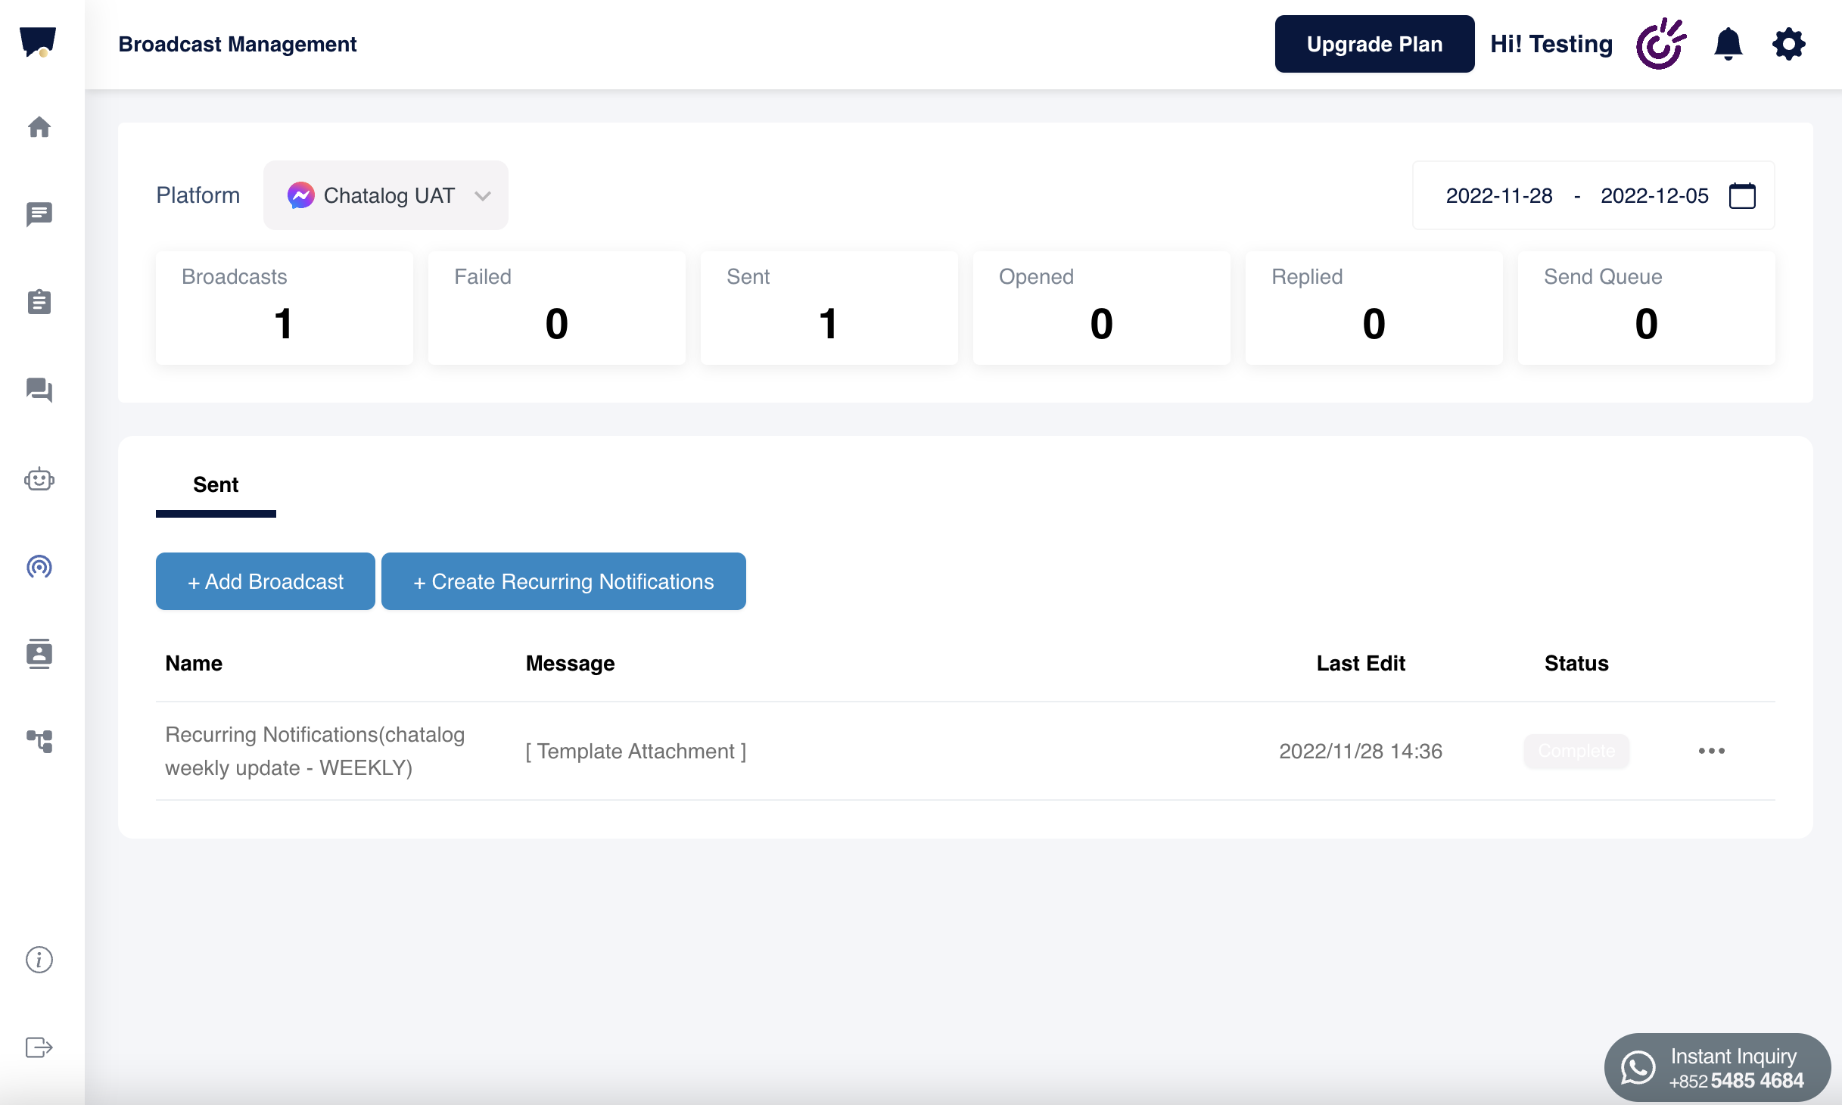Click the info icon in sidebar
1842x1105 pixels.
point(39,960)
